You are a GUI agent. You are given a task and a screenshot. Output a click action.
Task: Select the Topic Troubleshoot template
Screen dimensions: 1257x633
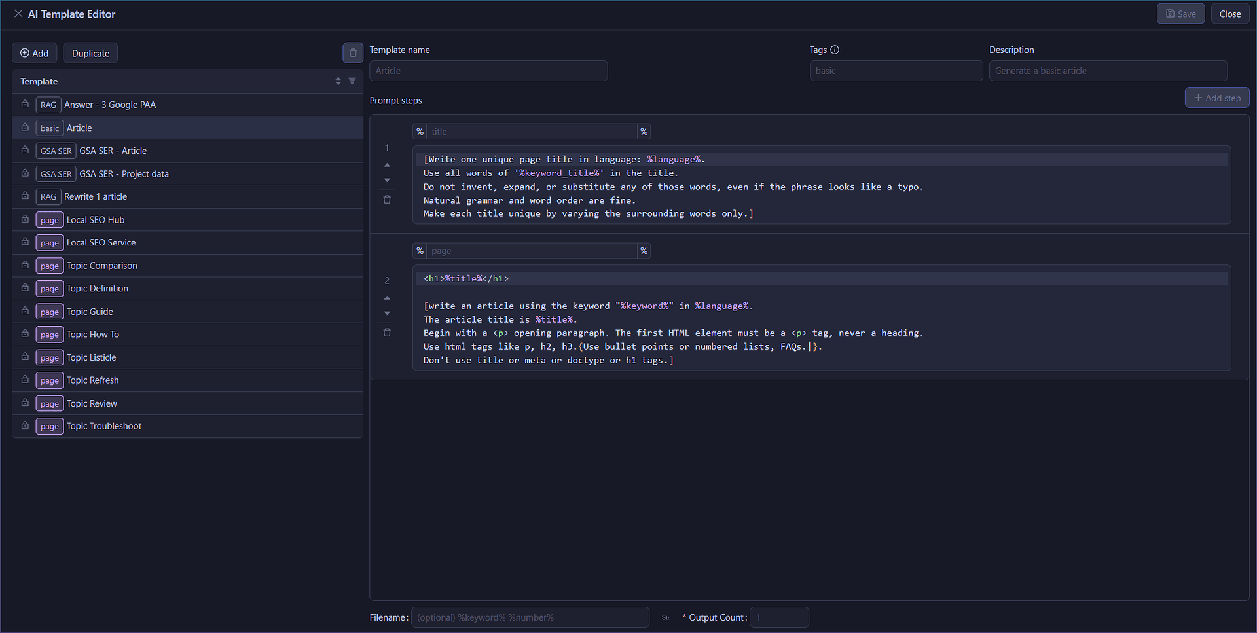coord(188,426)
